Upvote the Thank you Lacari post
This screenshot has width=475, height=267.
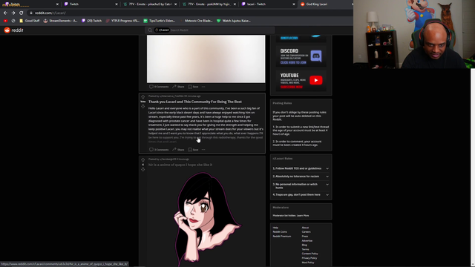143,97
